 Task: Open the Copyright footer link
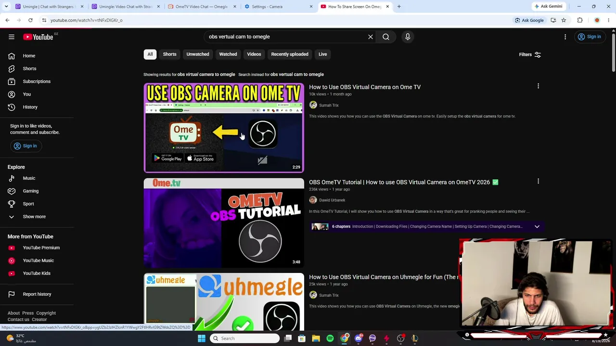click(x=46, y=313)
